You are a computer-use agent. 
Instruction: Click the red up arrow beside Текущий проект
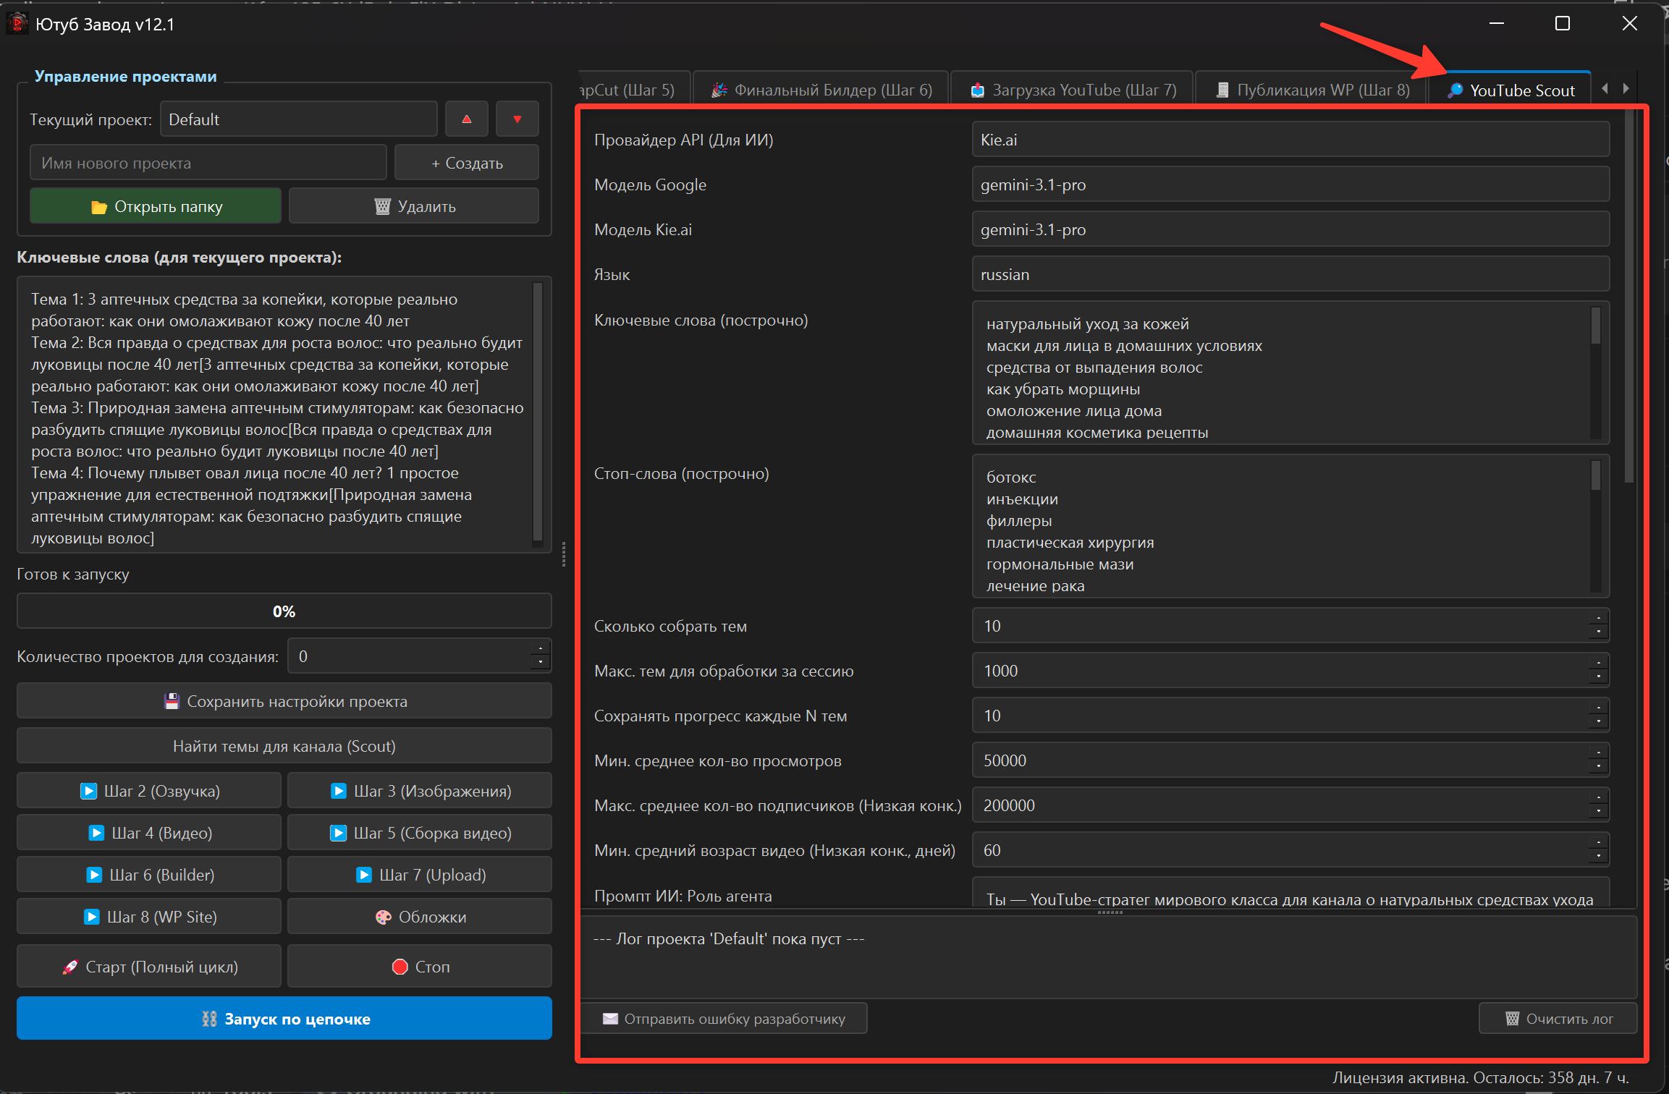pyautogui.click(x=467, y=119)
